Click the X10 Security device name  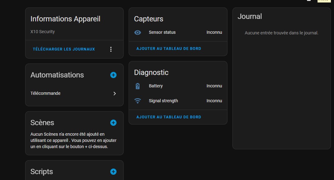coord(43,32)
